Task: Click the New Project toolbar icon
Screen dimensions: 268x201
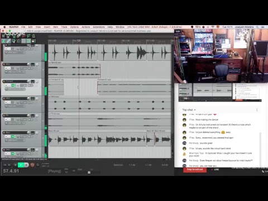Action: pyautogui.click(x=3, y=36)
